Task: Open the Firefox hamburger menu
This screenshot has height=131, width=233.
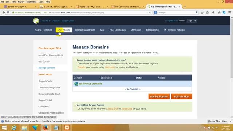Action: point(230,13)
